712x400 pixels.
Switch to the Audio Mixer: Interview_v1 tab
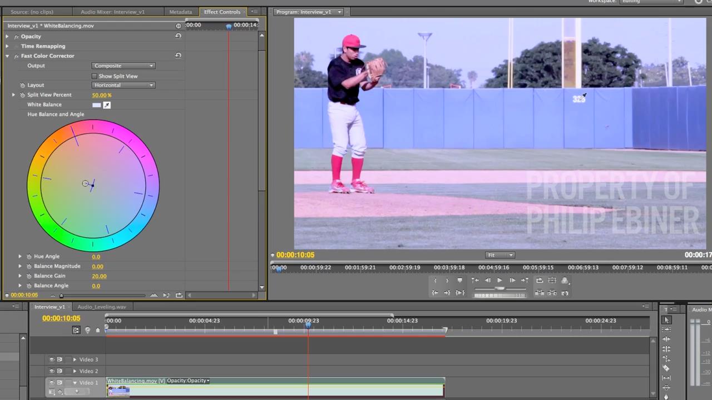tap(113, 12)
